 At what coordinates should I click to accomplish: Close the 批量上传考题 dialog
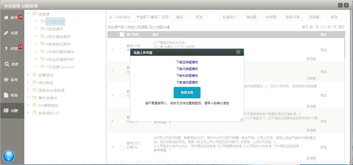point(238,52)
